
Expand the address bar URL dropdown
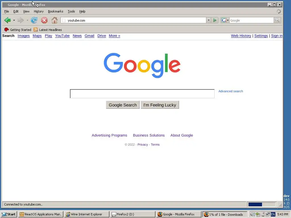coord(208,20)
